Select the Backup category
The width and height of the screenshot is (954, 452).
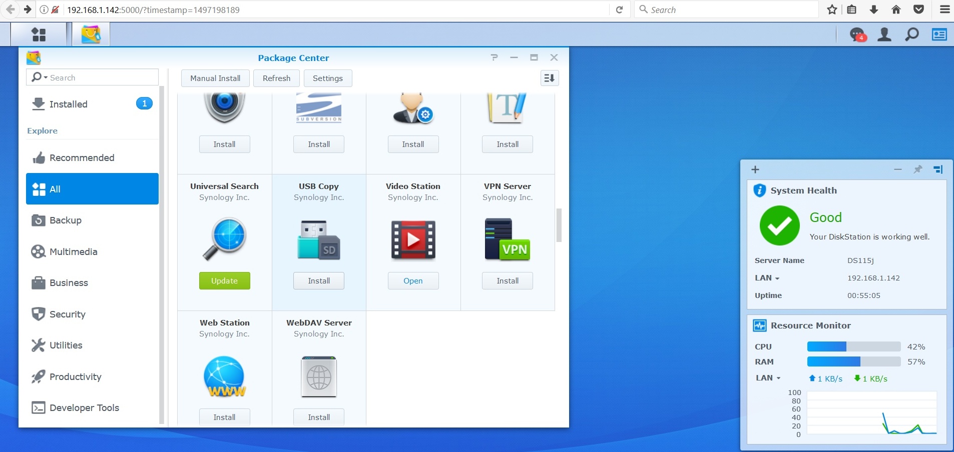click(92, 220)
